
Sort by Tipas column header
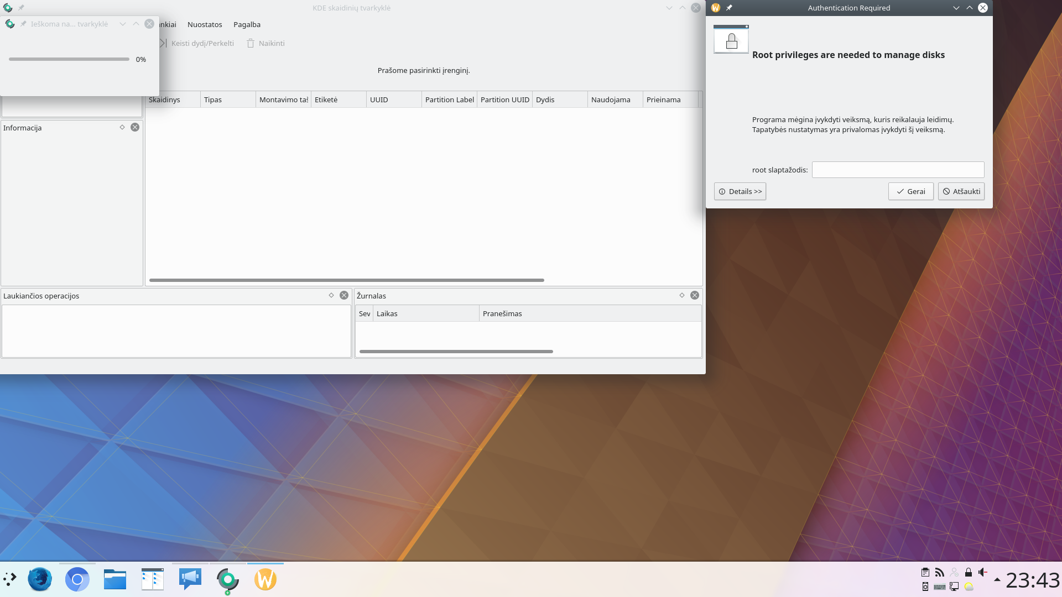click(x=228, y=99)
